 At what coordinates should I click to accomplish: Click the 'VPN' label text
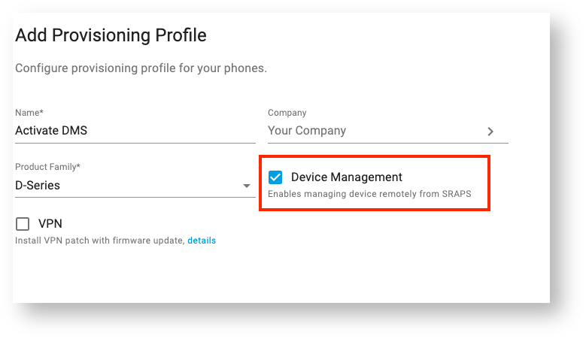coord(50,224)
